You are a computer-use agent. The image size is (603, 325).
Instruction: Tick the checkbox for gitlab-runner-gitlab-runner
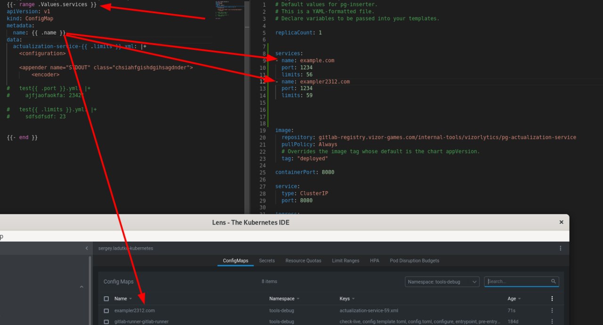(106, 322)
